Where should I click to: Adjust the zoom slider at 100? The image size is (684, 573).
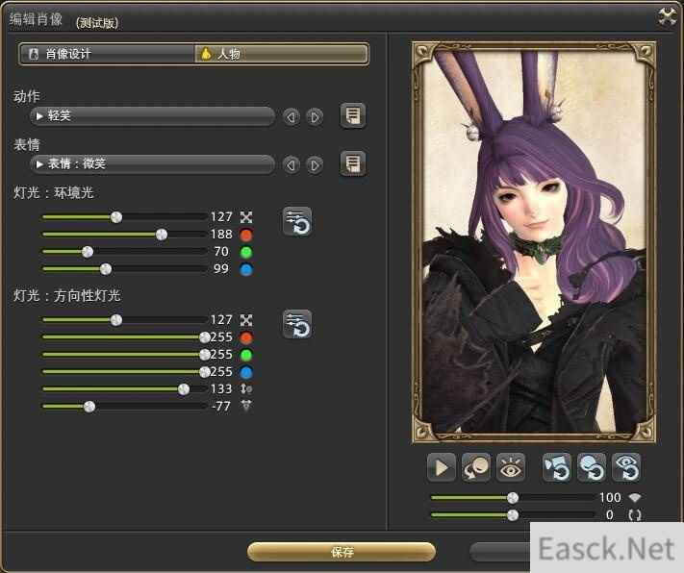coord(513,498)
